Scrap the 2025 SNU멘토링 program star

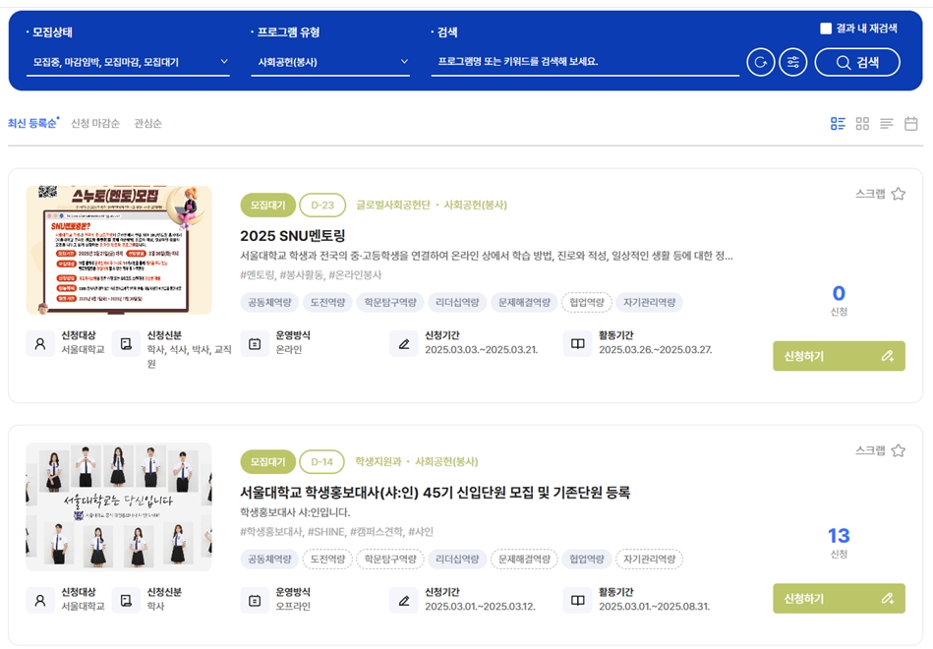click(898, 195)
